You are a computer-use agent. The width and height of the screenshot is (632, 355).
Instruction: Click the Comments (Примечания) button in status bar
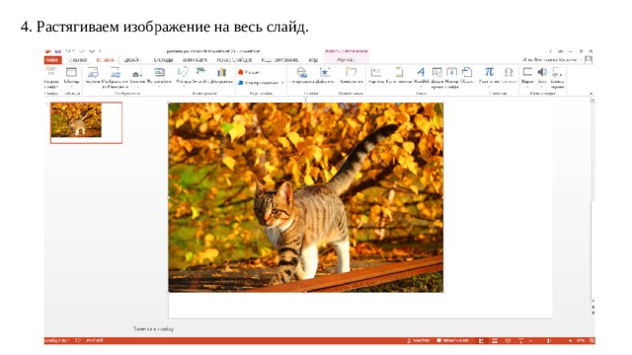pos(453,341)
